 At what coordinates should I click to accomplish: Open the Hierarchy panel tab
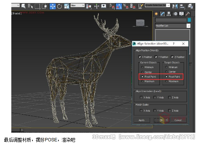click(169, 14)
